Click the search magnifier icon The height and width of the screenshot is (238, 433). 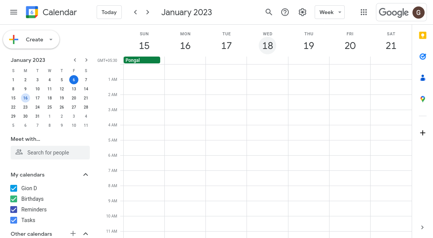click(269, 12)
